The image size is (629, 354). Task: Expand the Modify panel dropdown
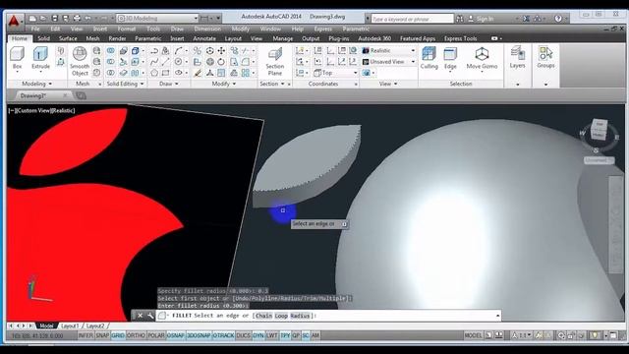(x=224, y=84)
